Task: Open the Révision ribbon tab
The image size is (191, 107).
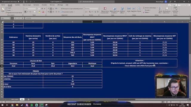Action: (x=52, y=5)
